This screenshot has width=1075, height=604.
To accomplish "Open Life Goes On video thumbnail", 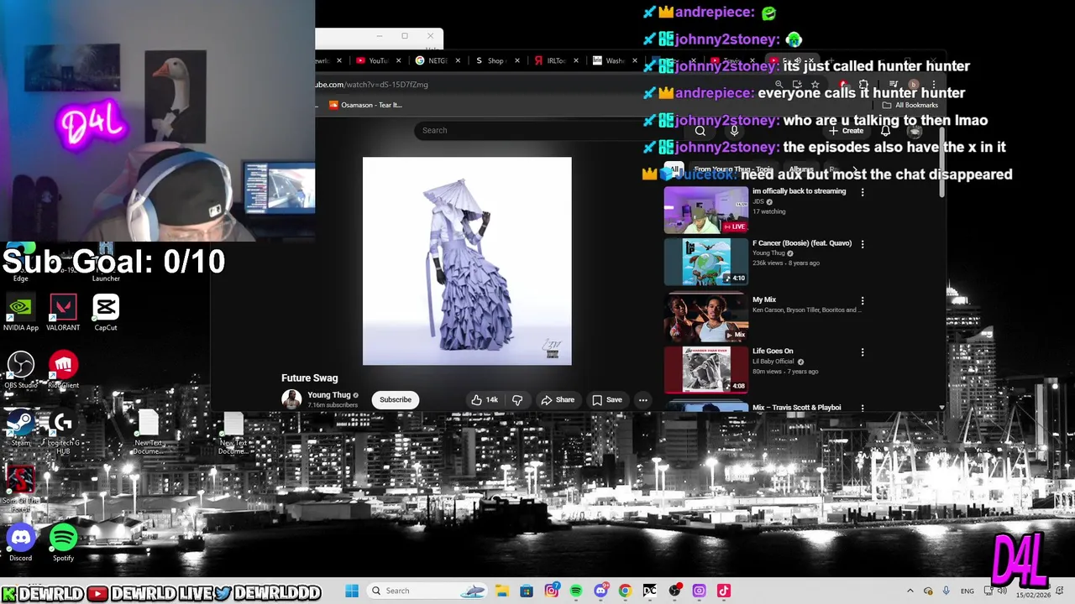I will (x=705, y=369).
